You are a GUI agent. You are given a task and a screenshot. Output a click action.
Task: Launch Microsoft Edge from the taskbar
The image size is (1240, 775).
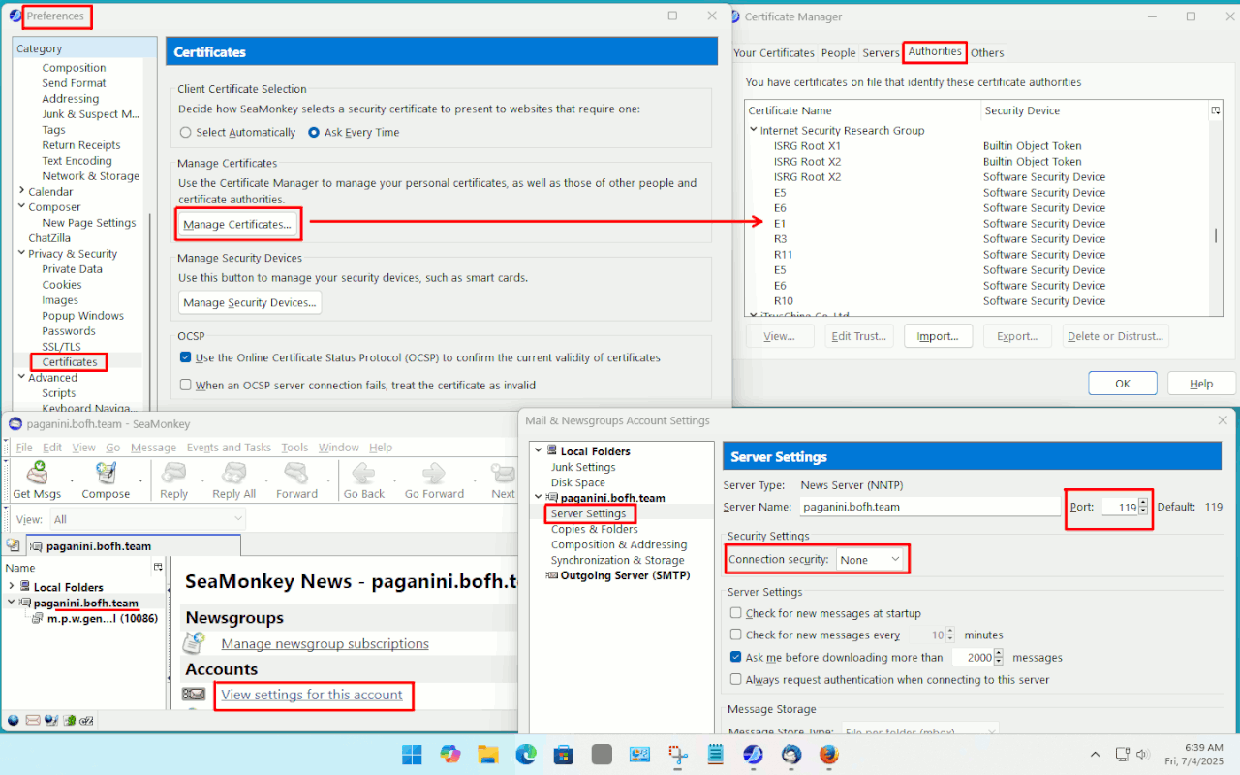(x=525, y=754)
